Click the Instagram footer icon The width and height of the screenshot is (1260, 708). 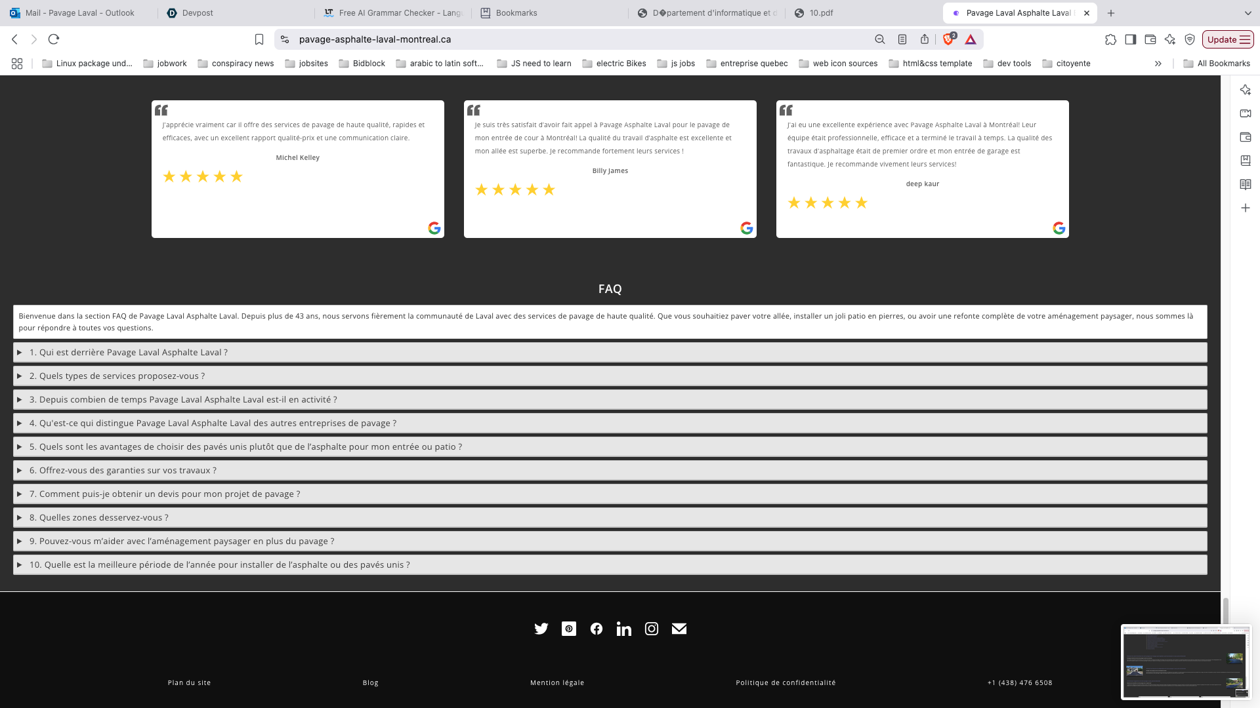652,629
